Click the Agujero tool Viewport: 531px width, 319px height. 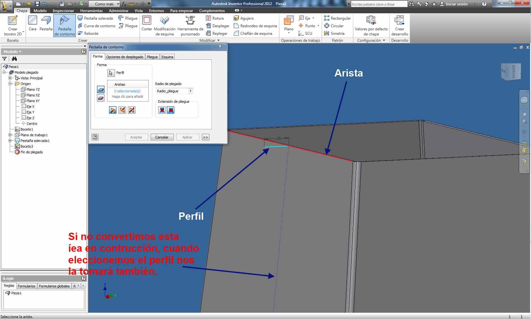pos(244,18)
